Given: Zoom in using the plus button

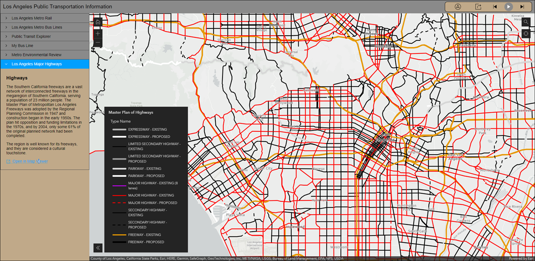Looking at the screenshot, I should [98, 33].
